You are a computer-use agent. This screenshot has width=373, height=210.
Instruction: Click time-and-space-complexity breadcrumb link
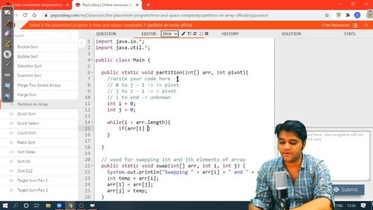pos(118,25)
